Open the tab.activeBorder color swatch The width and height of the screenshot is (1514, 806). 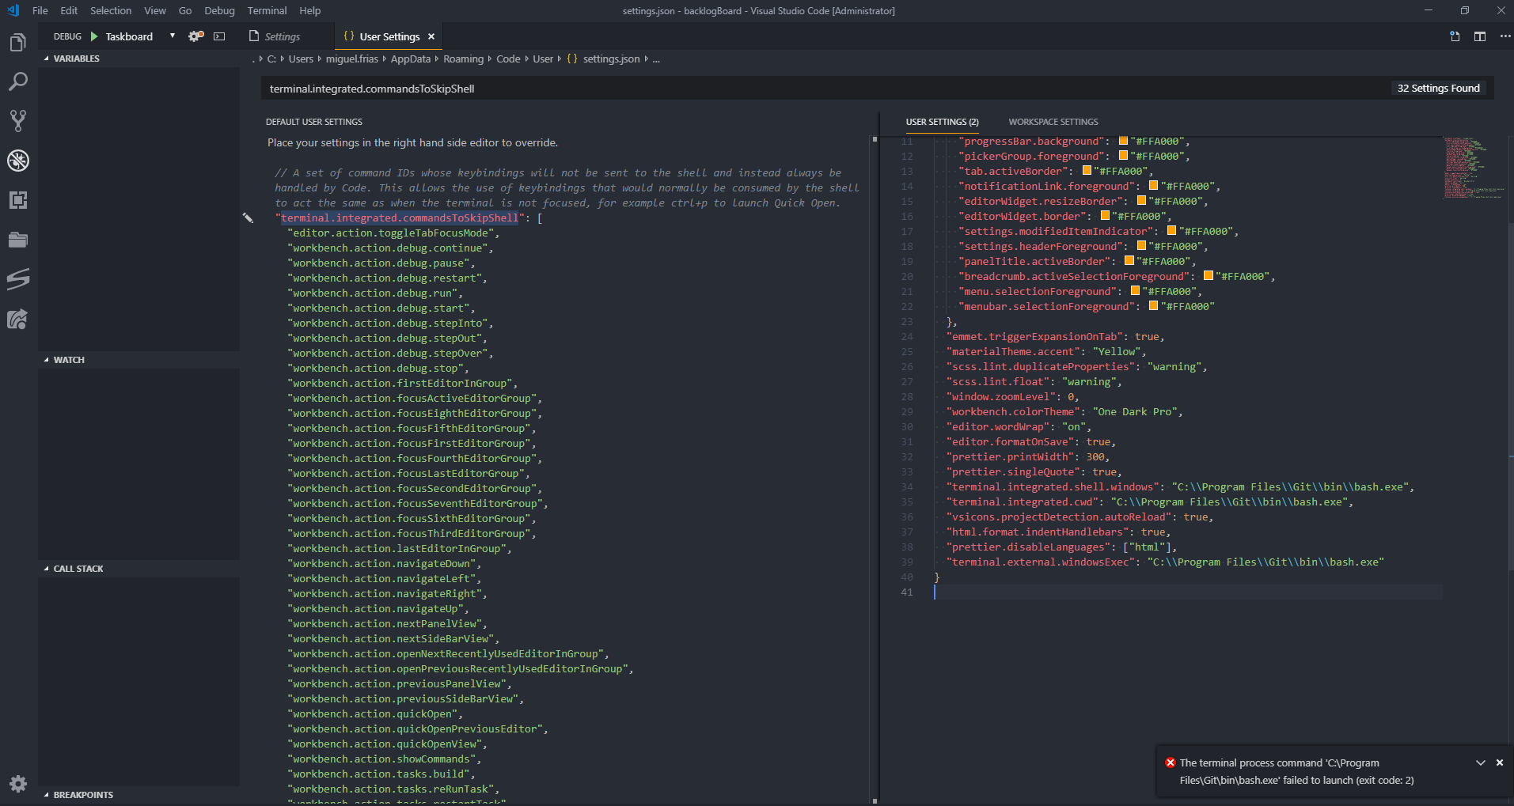[1086, 171]
